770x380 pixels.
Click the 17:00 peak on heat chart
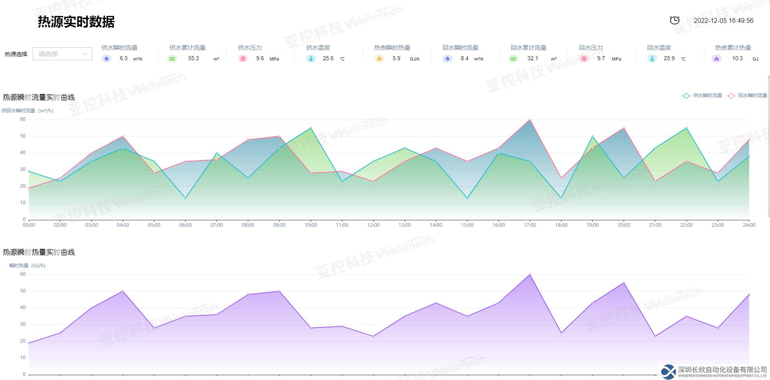pyautogui.click(x=530, y=274)
